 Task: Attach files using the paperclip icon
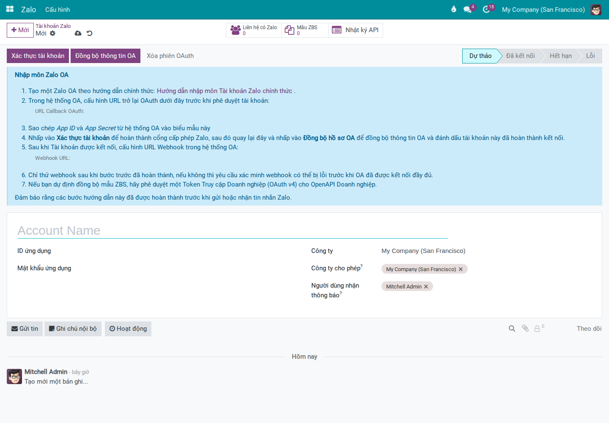(525, 329)
